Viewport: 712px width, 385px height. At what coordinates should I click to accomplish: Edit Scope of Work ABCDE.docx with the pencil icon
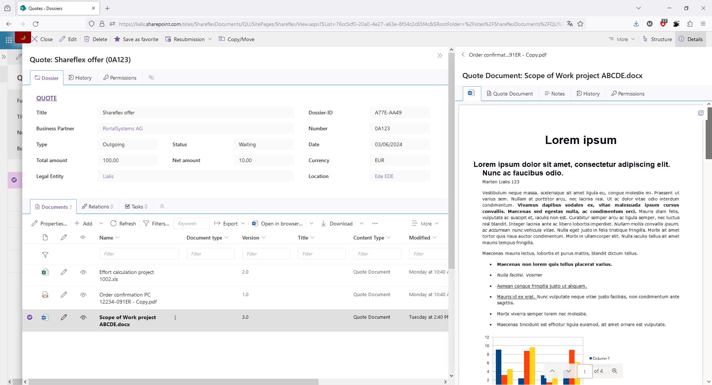tap(64, 317)
